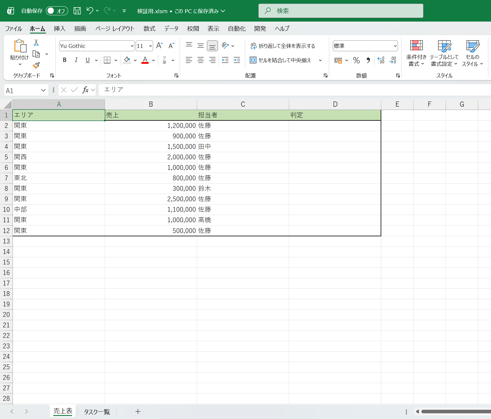Screen dimensions: 491x419
Task: Apply percent style with the % icon
Action: click(356, 60)
